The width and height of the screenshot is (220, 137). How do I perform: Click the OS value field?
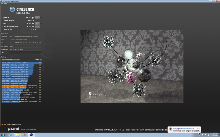click(x=25, y=43)
